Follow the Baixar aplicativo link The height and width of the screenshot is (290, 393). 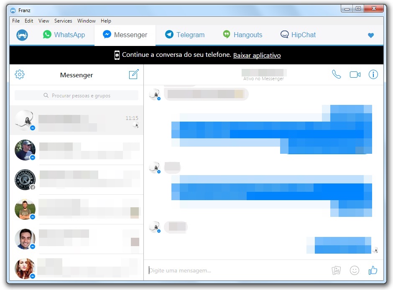[257, 55]
